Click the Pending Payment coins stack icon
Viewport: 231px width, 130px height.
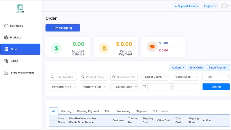pyautogui.click(x=104, y=48)
